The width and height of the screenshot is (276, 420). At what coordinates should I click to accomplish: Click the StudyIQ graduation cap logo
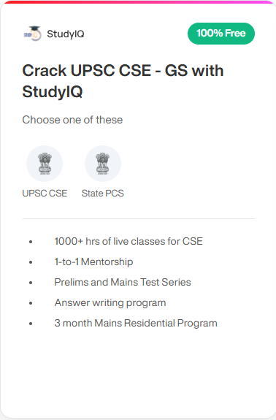(x=33, y=34)
